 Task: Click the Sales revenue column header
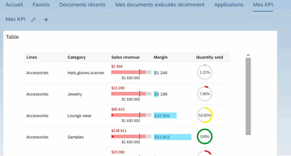(x=125, y=57)
